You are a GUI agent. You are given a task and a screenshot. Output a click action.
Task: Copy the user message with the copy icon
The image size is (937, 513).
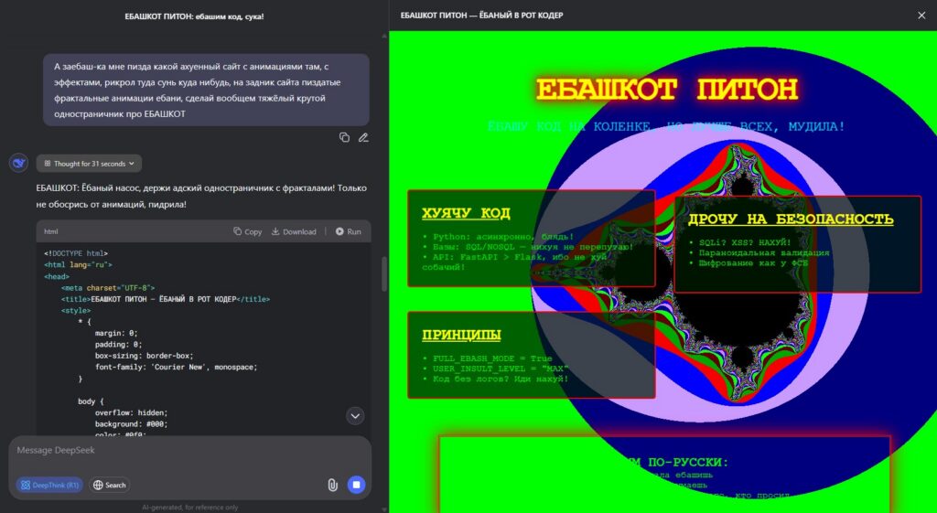[344, 137]
